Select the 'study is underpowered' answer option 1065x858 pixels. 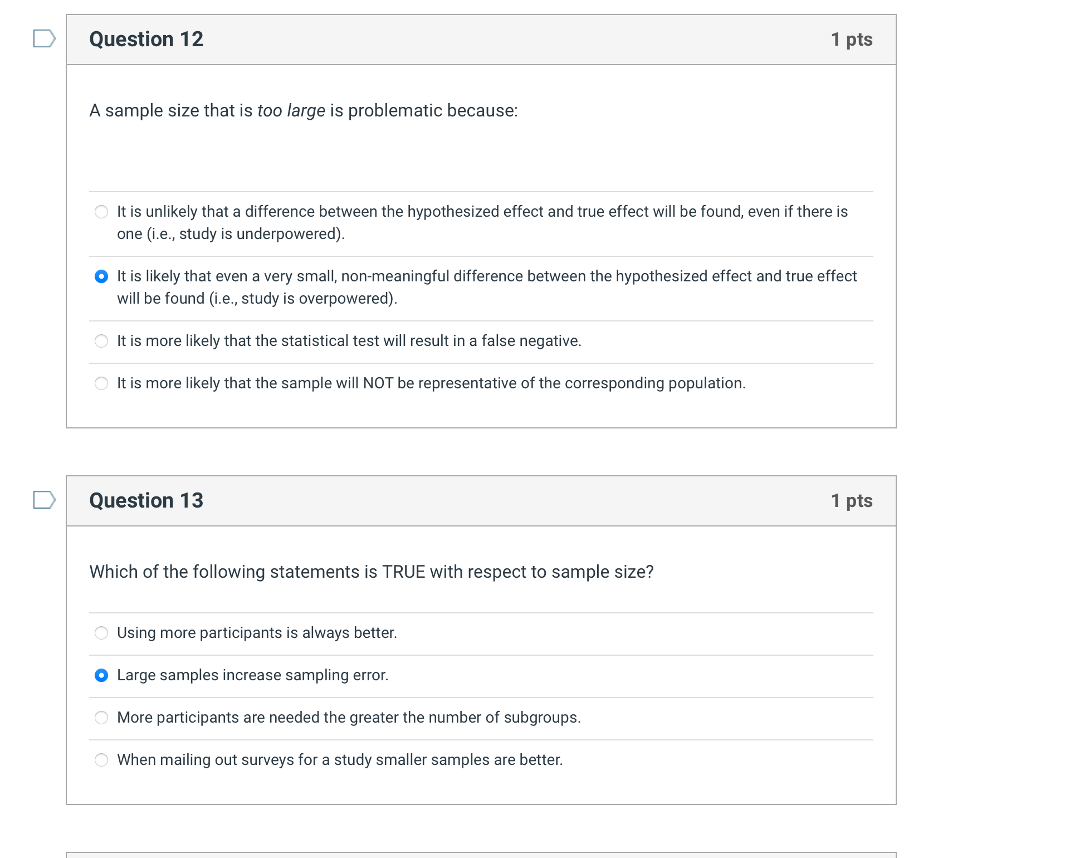101,212
